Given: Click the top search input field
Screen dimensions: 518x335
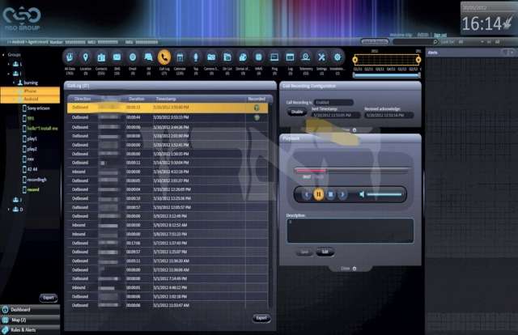Looking at the screenshot, I should pyautogui.click(x=413, y=42).
